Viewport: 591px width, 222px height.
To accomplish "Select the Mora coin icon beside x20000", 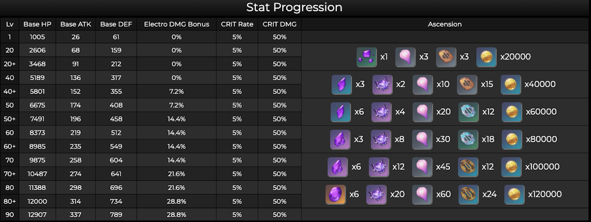I will pyautogui.click(x=487, y=57).
